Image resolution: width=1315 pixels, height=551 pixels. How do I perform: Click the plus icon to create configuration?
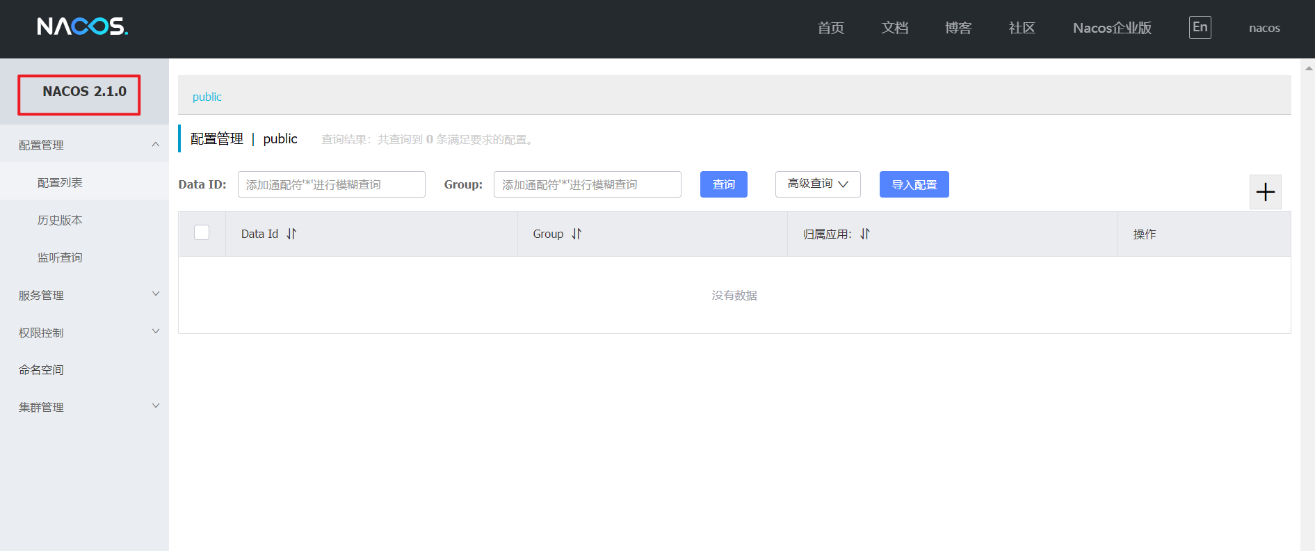[x=1265, y=192]
